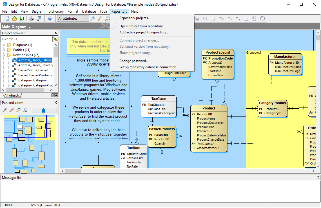Click the Open file folder icon
The width and height of the screenshot is (321, 208).
point(15,19)
